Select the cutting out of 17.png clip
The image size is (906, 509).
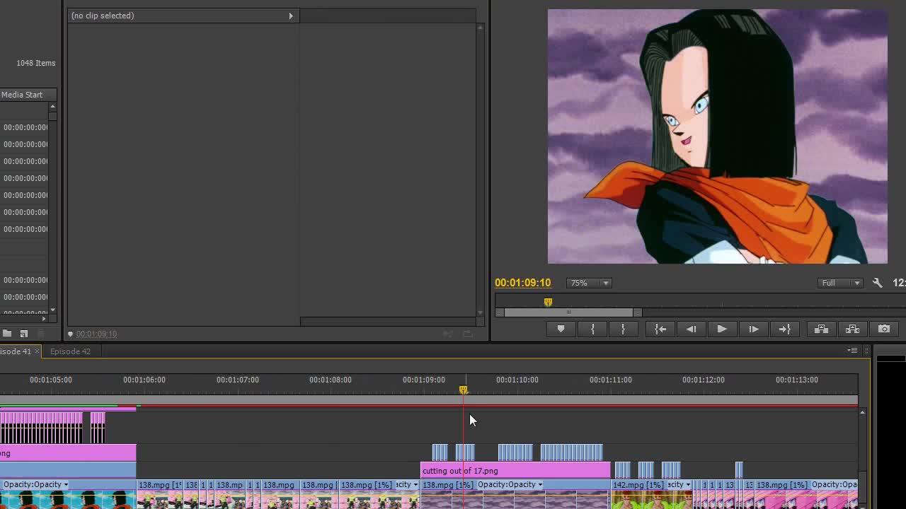point(515,471)
